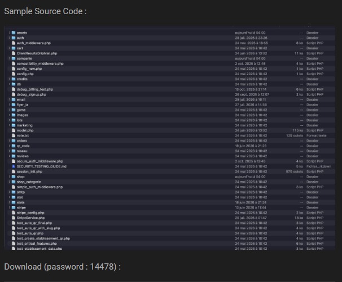342x282 pixels.
Task: Expand the qr_code folder chevron
Action: click(10, 146)
